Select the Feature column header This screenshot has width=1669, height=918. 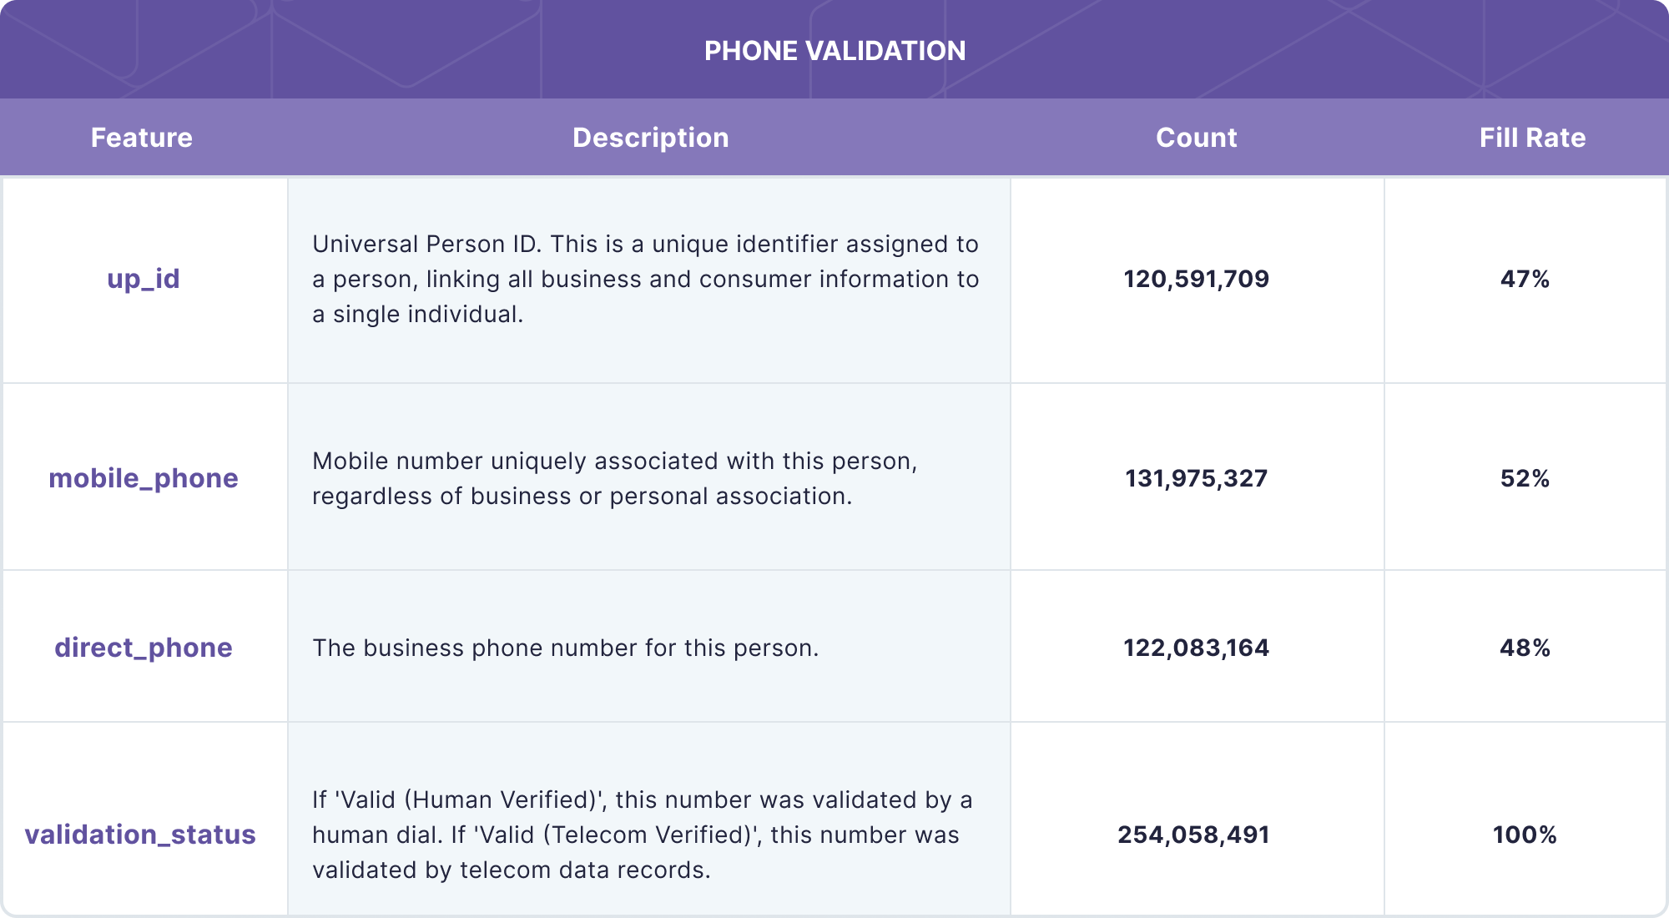coord(141,136)
